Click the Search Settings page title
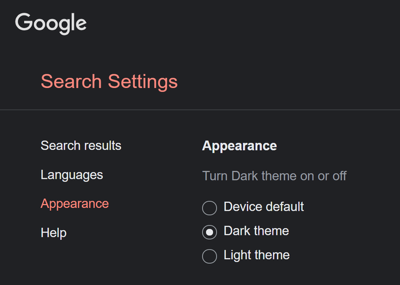This screenshot has width=400, height=285. click(x=109, y=82)
